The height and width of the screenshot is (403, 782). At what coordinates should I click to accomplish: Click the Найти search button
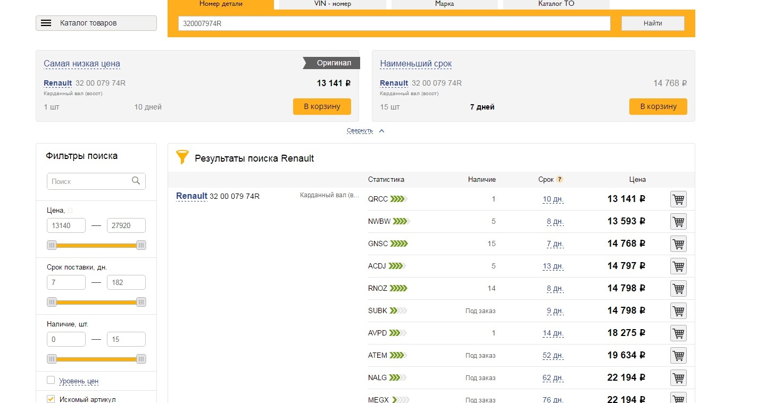(x=653, y=23)
